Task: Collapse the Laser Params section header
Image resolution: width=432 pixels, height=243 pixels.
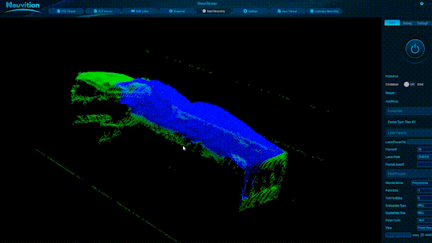Action: pos(408,133)
